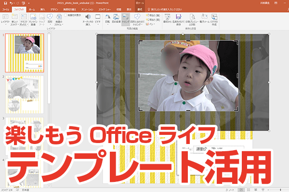This screenshot has height=192, width=289.
Task: Click the grayed-out Redo icon
Action: click(x=18, y=3)
